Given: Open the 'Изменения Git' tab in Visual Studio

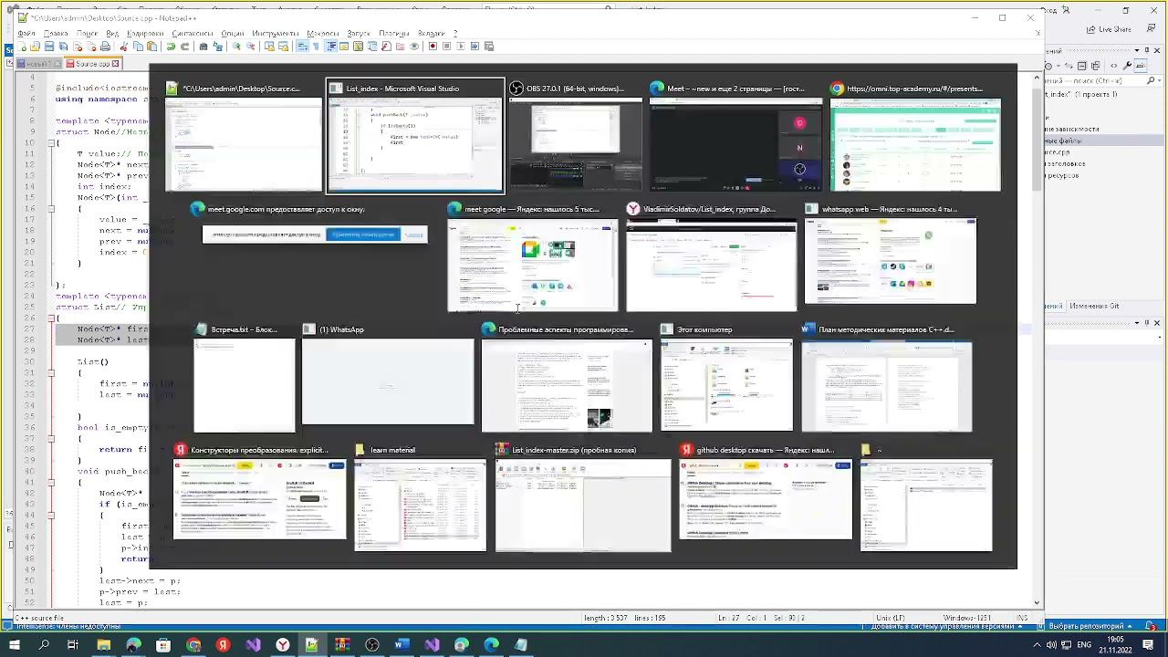Looking at the screenshot, I should (1095, 306).
